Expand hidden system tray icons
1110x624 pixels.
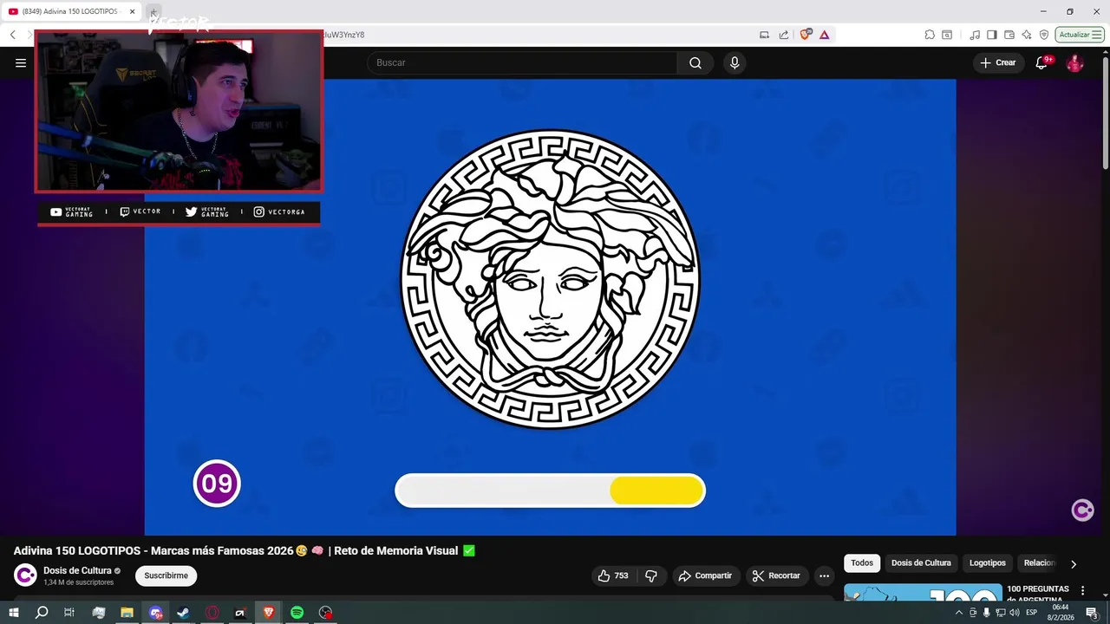958,613
